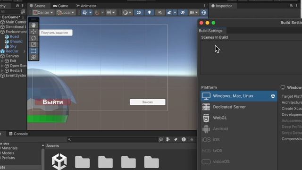This screenshot has width=302, height=170.
Task: Switch to the Animator tab
Action: point(86,6)
